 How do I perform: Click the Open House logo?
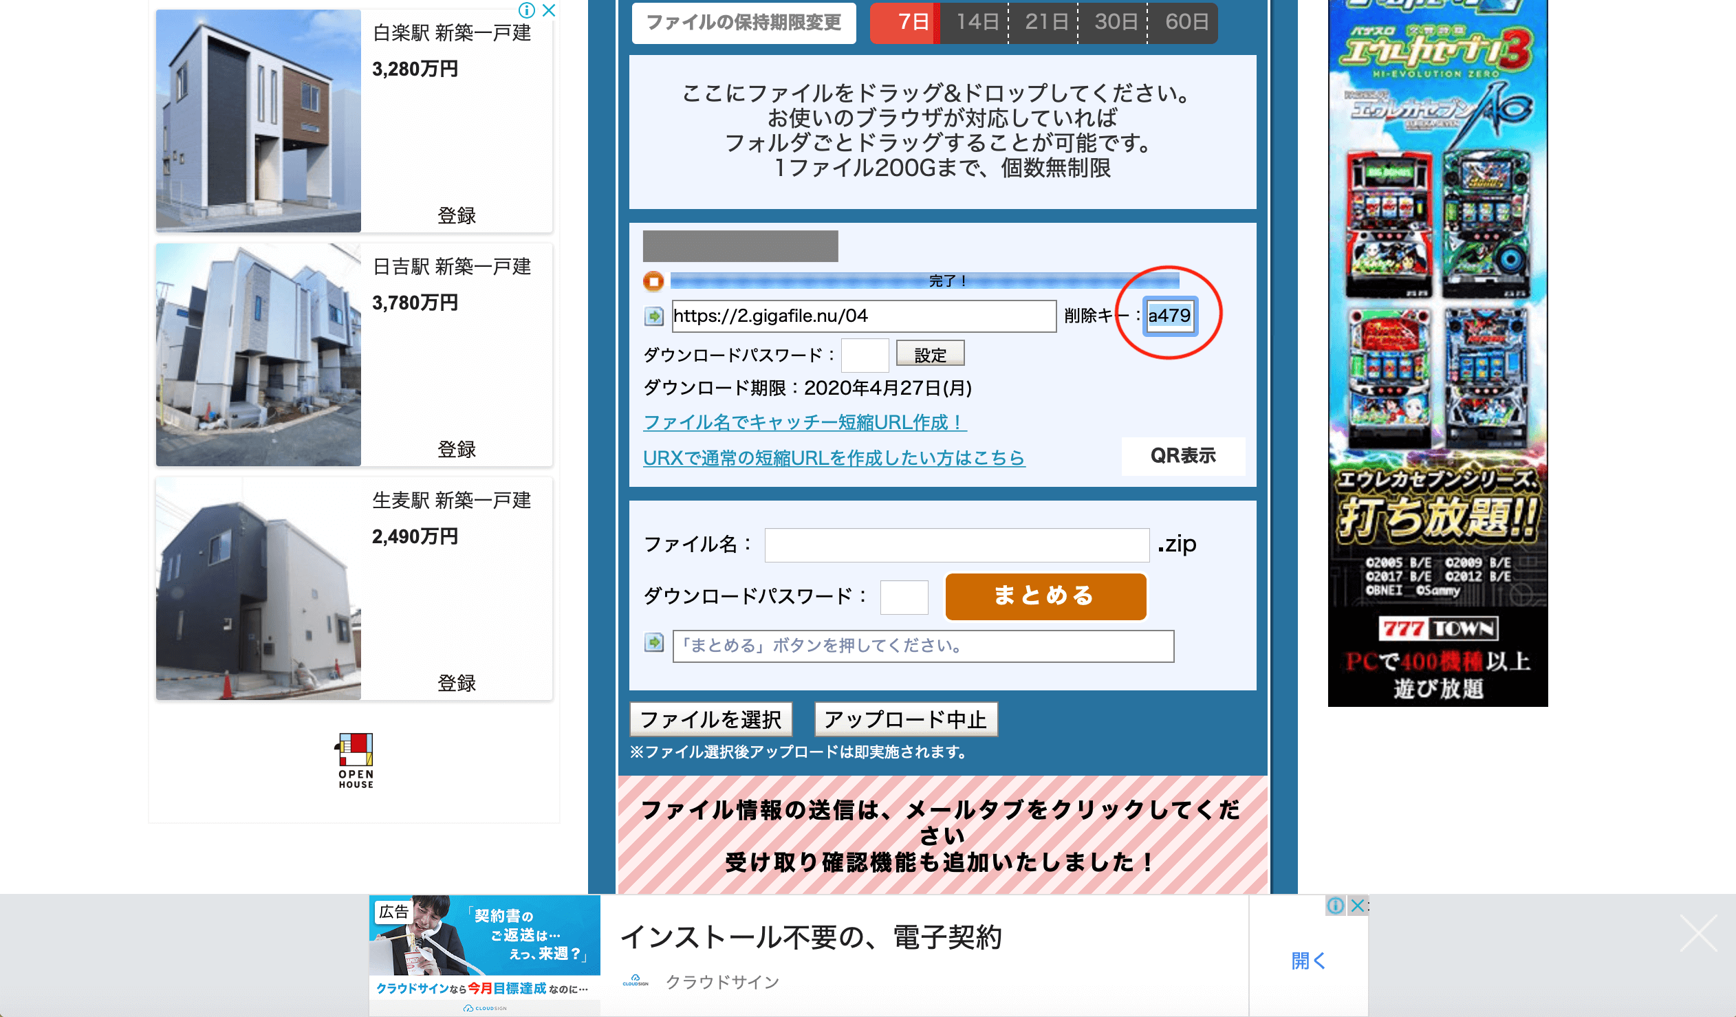point(356,759)
